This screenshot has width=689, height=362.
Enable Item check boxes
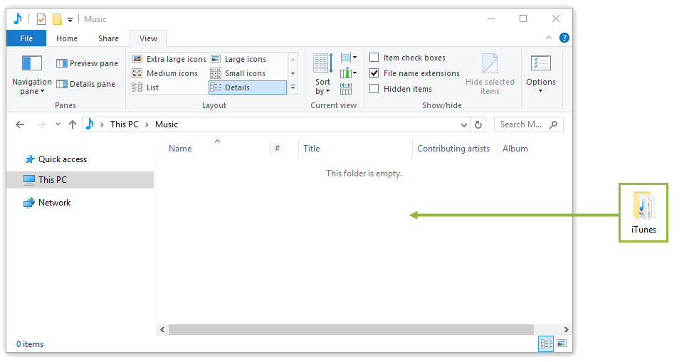[x=374, y=58]
